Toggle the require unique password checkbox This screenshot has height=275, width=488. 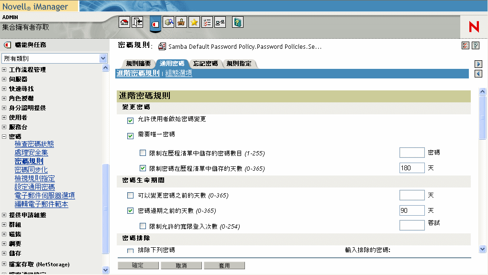click(x=131, y=136)
